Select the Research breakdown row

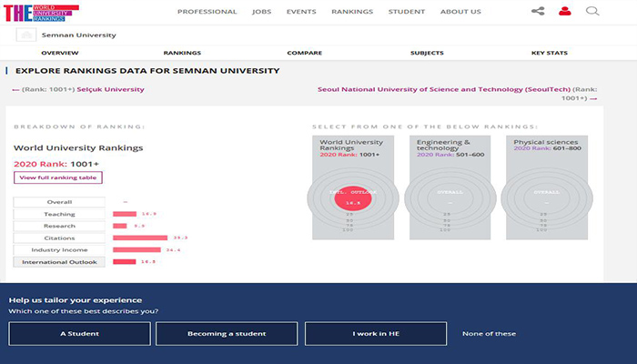pos(59,226)
